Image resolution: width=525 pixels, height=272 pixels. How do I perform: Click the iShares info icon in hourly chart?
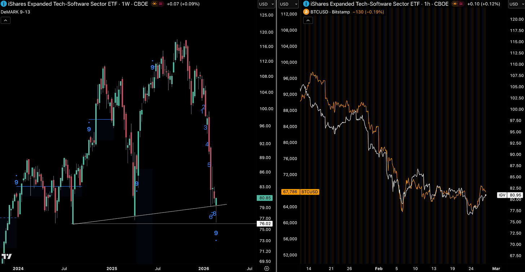tap(306, 4)
